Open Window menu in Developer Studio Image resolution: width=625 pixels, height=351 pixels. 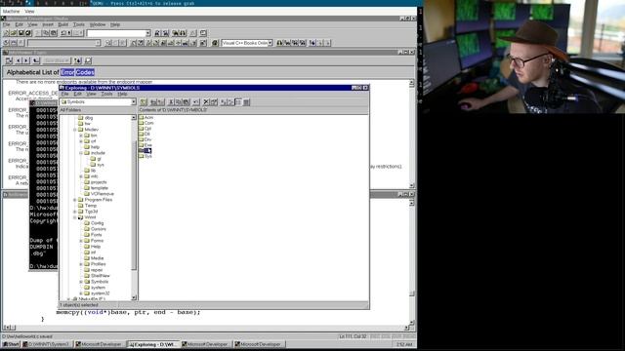[x=98, y=24]
